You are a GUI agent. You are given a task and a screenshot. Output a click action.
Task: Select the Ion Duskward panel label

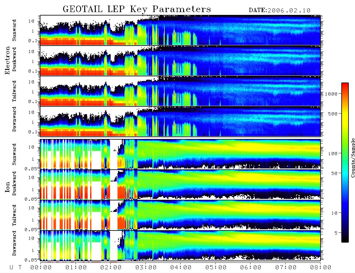[x=14, y=184]
